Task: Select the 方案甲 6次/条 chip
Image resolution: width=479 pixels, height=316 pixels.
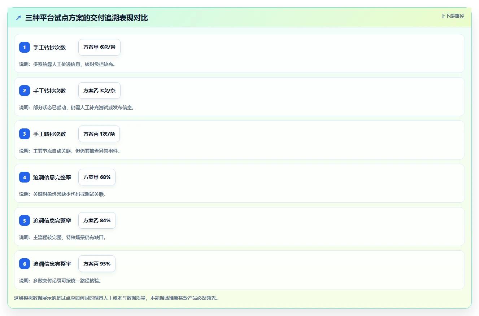Action: click(x=99, y=47)
